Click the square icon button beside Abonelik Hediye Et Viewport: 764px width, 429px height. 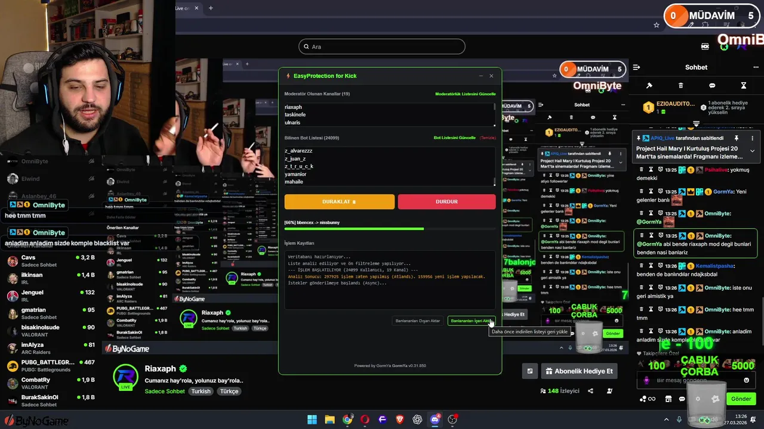pos(529,371)
